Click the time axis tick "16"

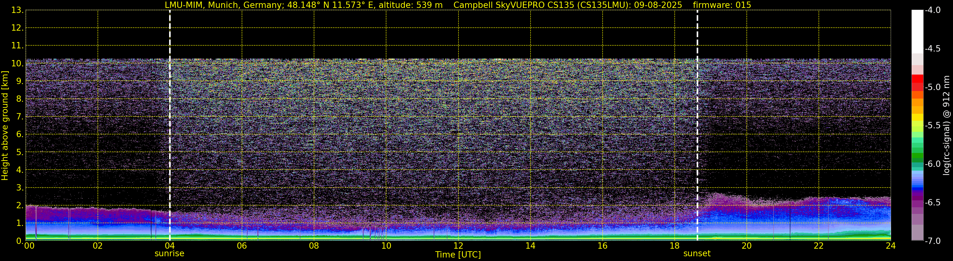coord(603,246)
